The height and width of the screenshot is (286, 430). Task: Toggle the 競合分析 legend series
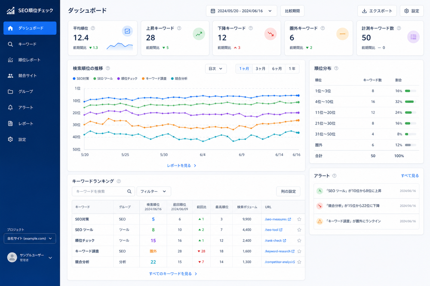pyautogui.click(x=179, y=79)
